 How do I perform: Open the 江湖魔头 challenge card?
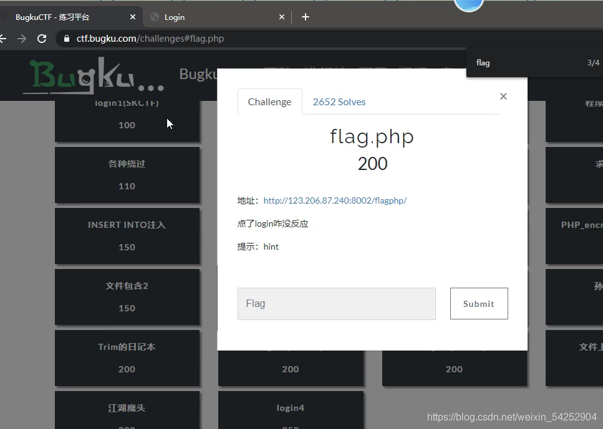(x=127, y=410)
